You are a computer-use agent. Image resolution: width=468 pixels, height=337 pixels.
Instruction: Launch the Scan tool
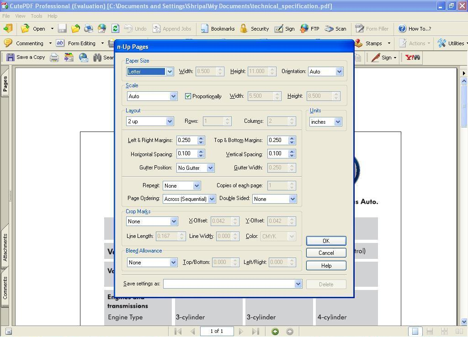tap(330, 29)
